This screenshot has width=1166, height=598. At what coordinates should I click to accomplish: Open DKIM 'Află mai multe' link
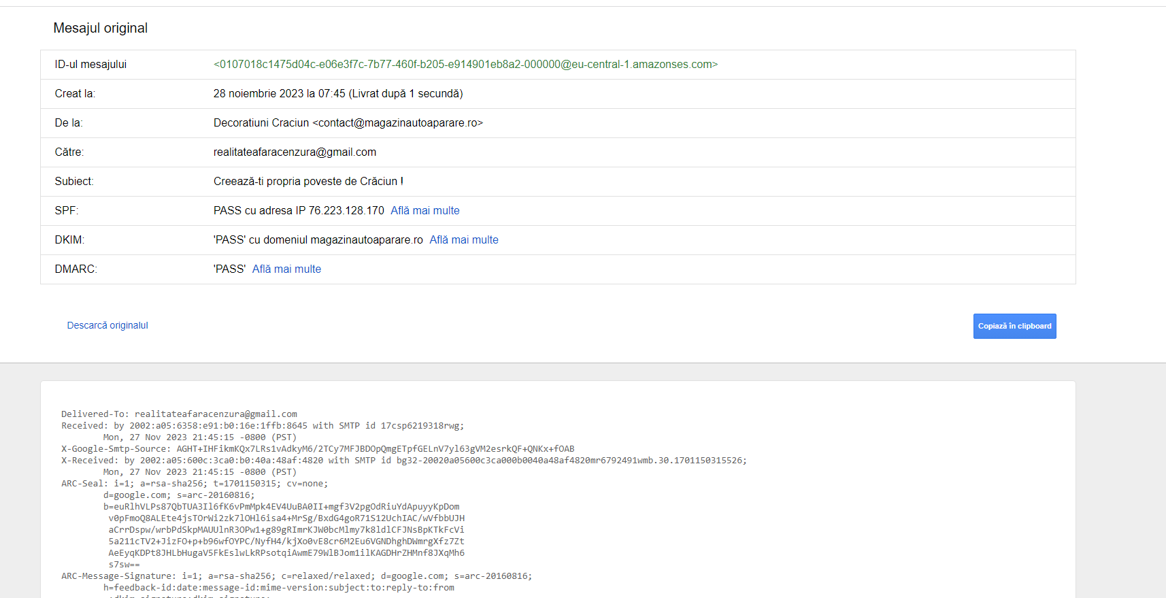tap(463, 240)
